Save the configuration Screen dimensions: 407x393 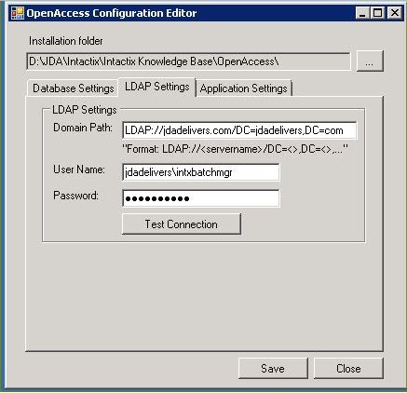tap(273, 369)
